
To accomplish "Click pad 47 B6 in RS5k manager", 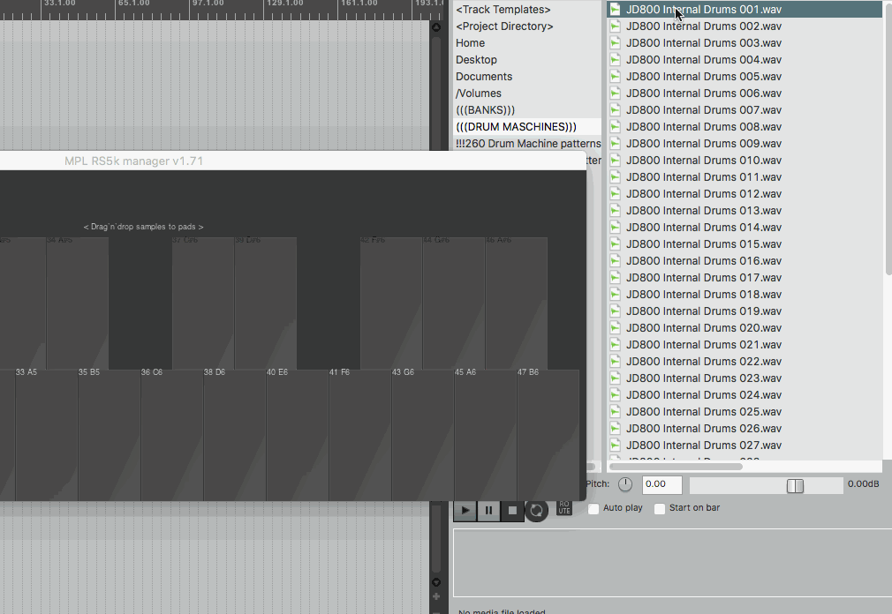I will tap(548, 435).
